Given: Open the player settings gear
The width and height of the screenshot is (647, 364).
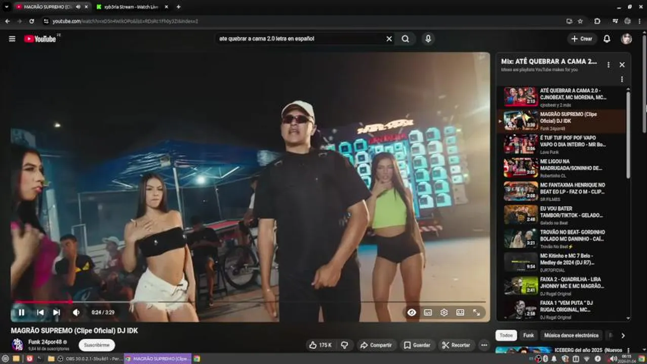Looking at the screenshot, I should [444, 312].
